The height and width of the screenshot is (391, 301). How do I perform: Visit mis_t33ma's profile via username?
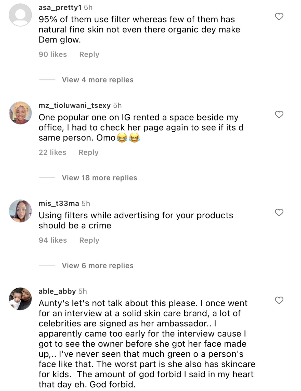(59, 204)
